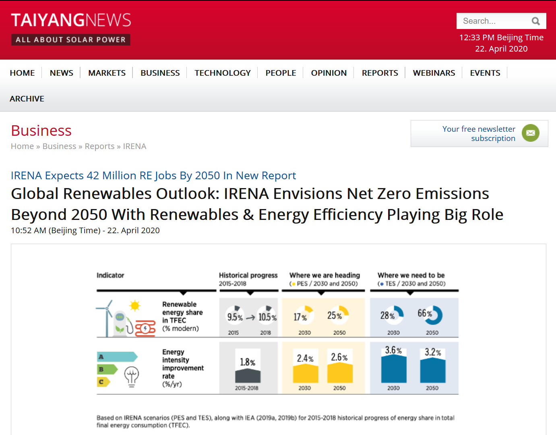This screenshot has width=556, height=435.
Task: Click the Business breadcrumb link
Action: pos(59,146)
